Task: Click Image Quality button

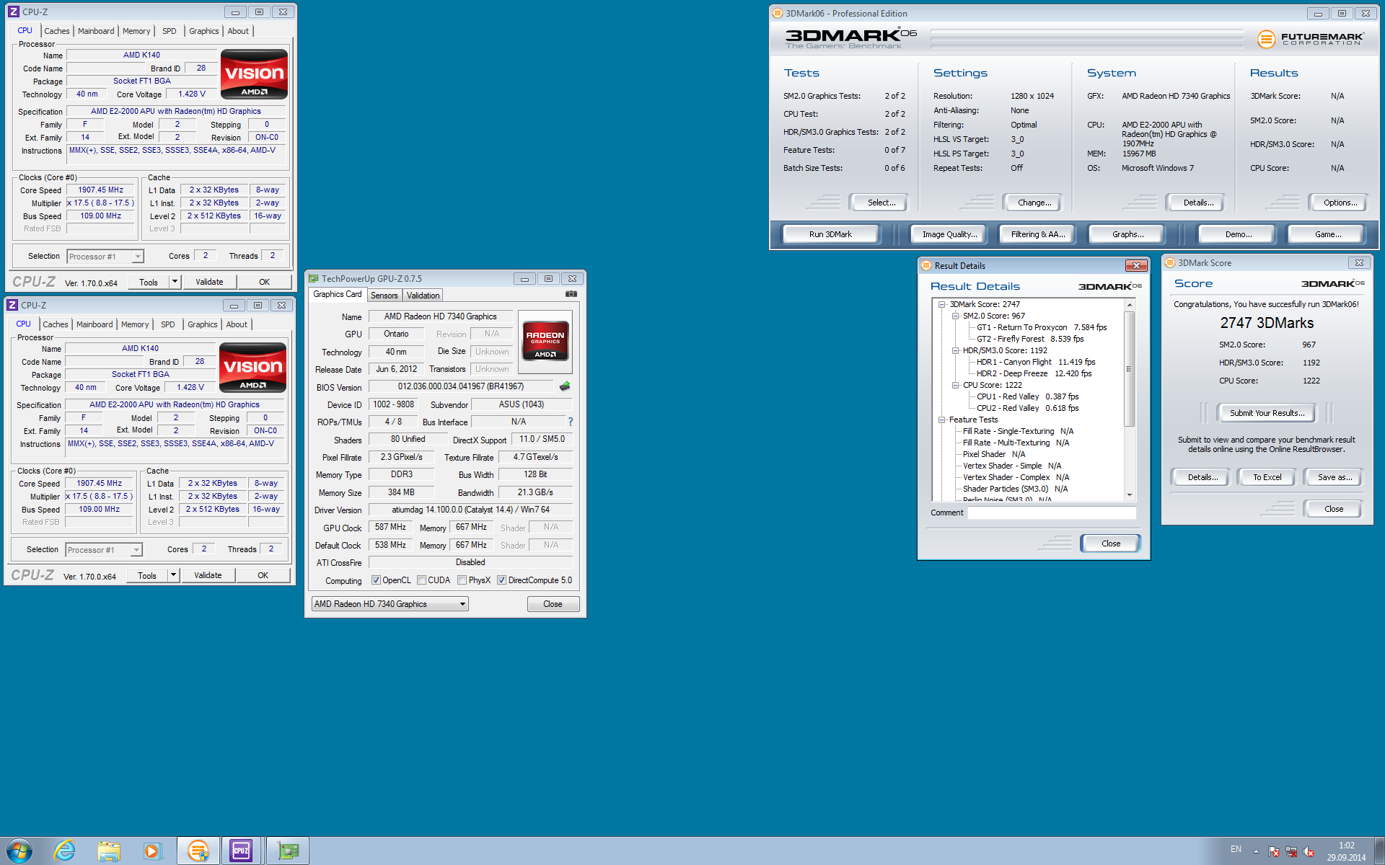Action: point(949,234)
